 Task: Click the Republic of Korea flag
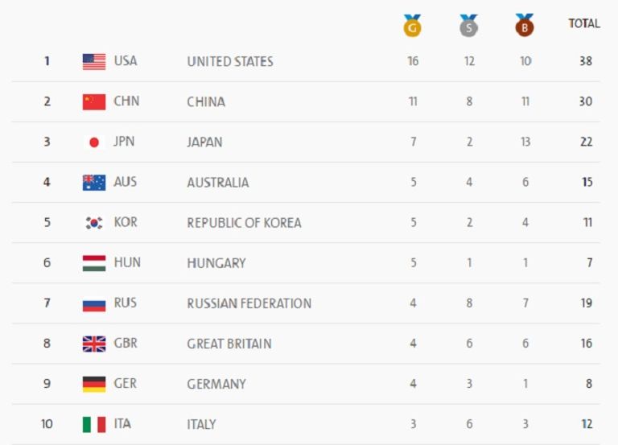coord(94,223)
